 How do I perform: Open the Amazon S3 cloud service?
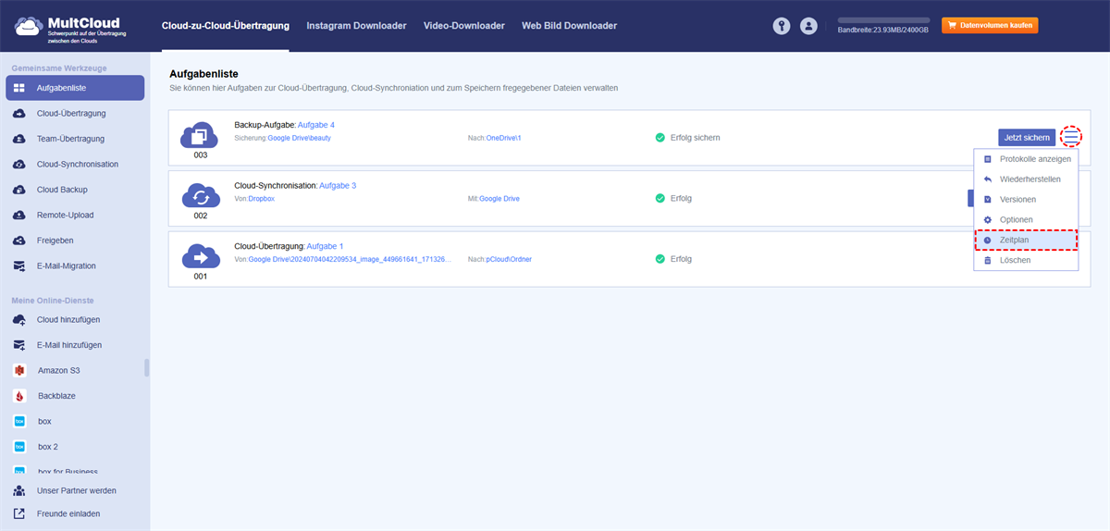58,370
